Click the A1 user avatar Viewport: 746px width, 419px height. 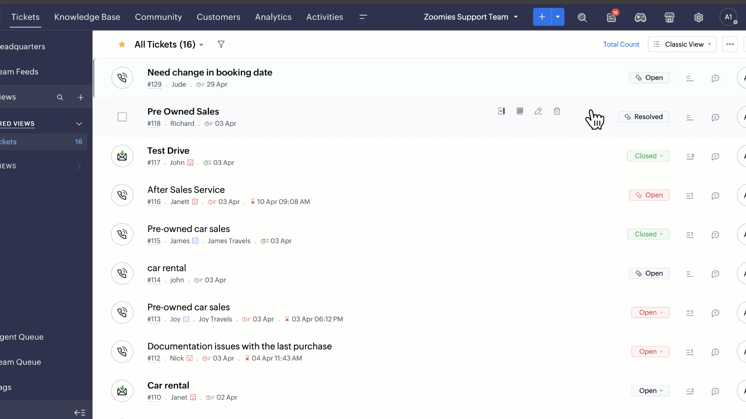point(729,17)
